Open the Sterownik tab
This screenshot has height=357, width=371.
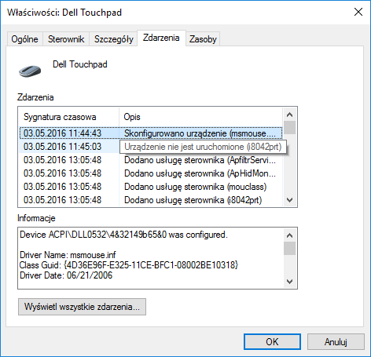pos(66,39)
